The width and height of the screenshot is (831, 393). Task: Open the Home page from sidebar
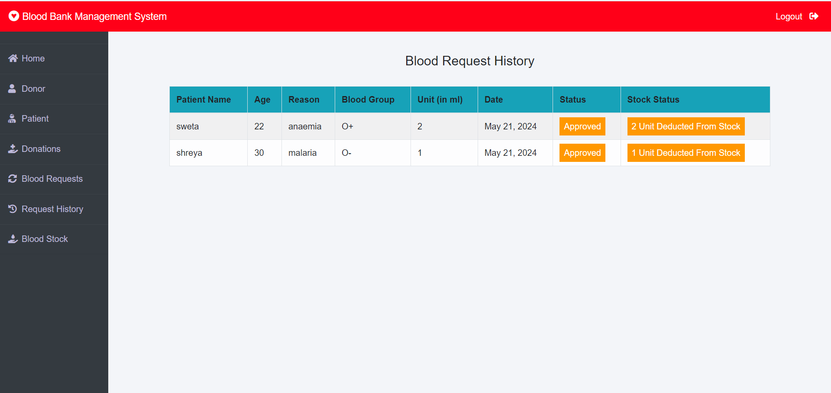[33, 58]
